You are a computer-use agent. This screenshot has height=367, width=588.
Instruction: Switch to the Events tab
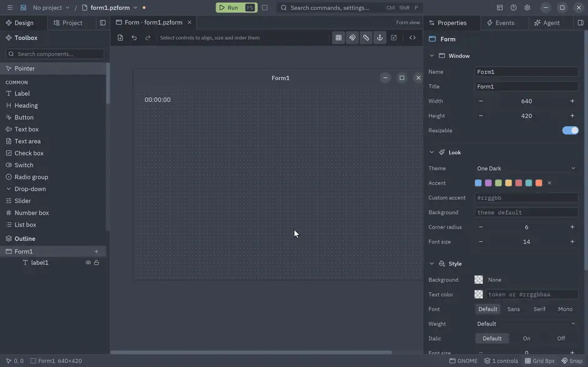(505, 23)
